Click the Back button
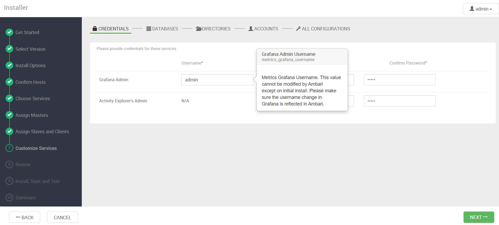499x225 pixels. pos(25,217)
